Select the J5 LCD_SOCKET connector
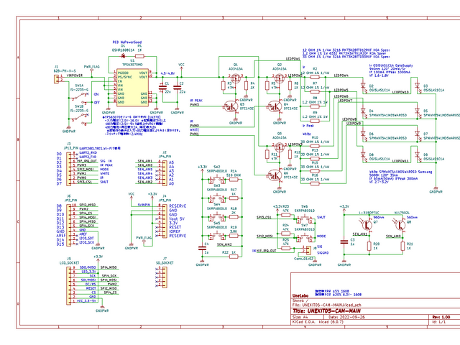460x345 pixels. coord(69,285)
